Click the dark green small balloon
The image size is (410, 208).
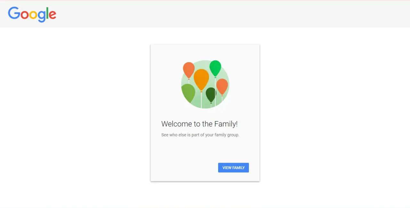[x=211, y=95]
